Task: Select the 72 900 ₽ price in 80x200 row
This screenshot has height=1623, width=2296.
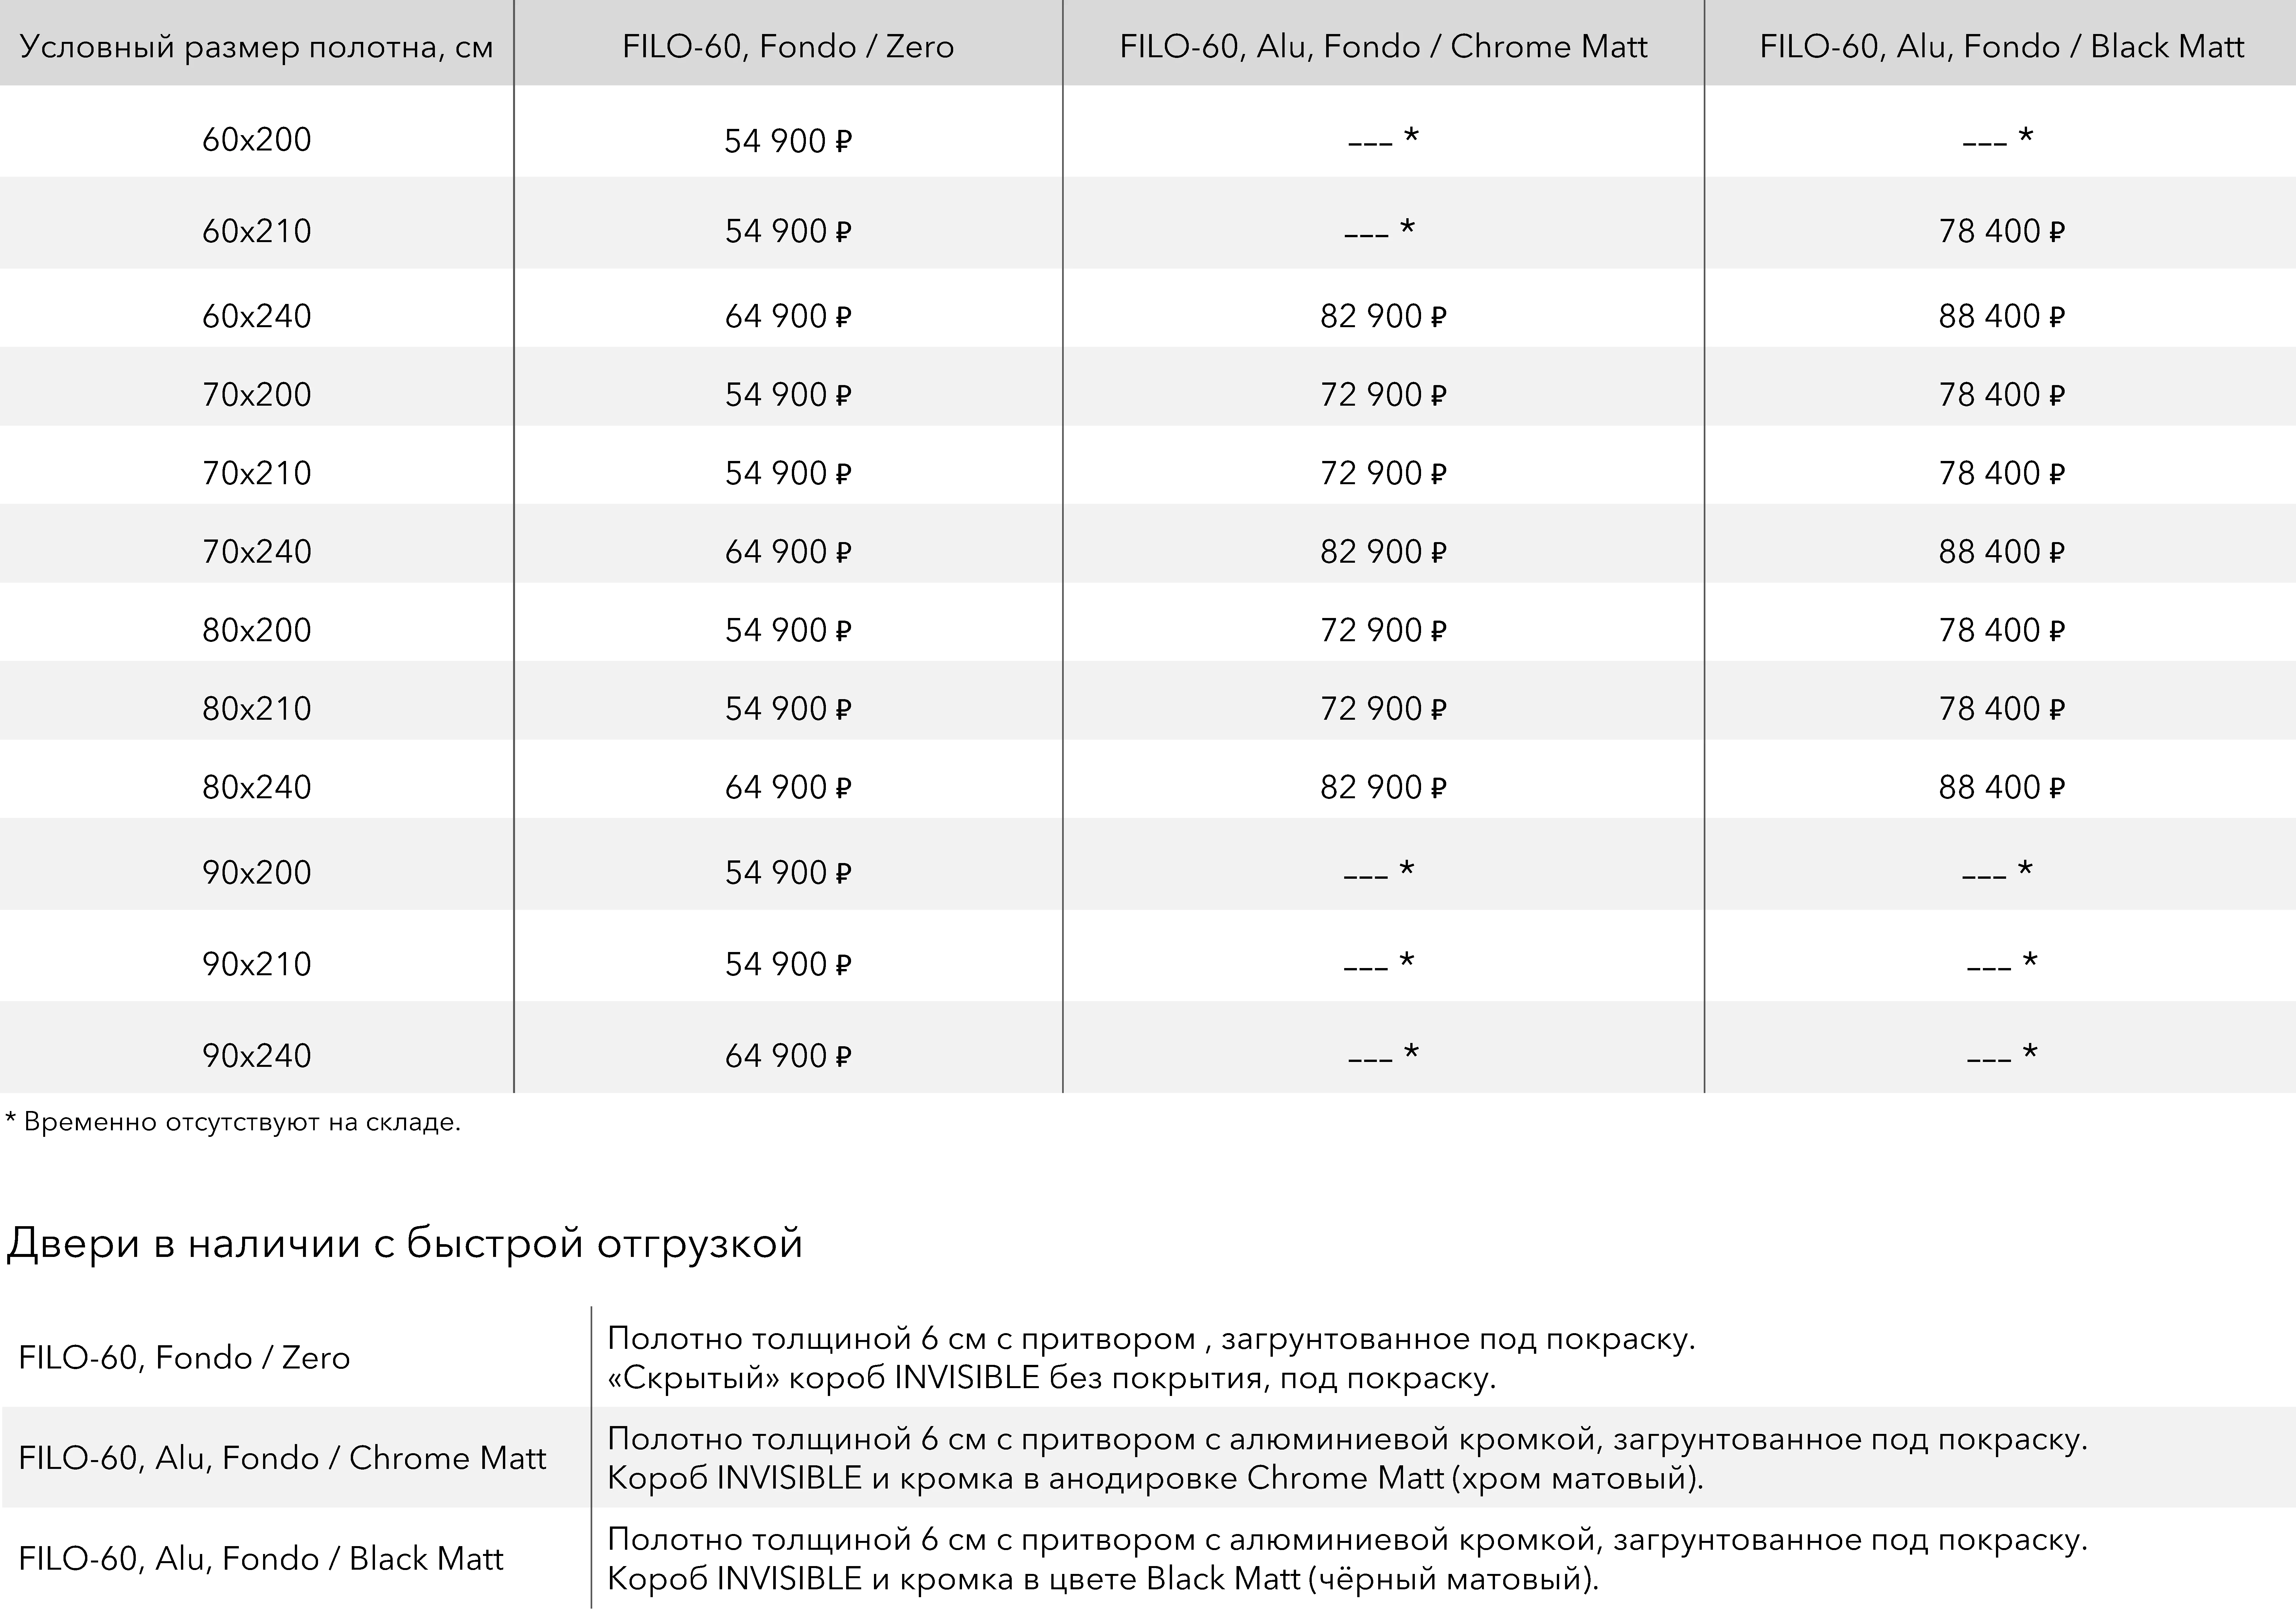Action: pyautogui.click(x=1383, y=630)
